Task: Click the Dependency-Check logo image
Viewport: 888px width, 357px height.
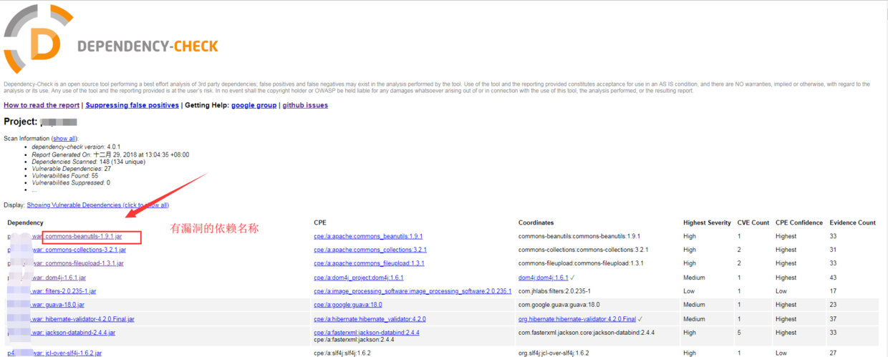Action: pyautogui.click(x=111, y=39)
